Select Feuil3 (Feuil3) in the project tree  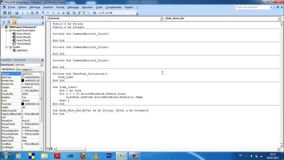pyautogui.click(x=24, y=40)
